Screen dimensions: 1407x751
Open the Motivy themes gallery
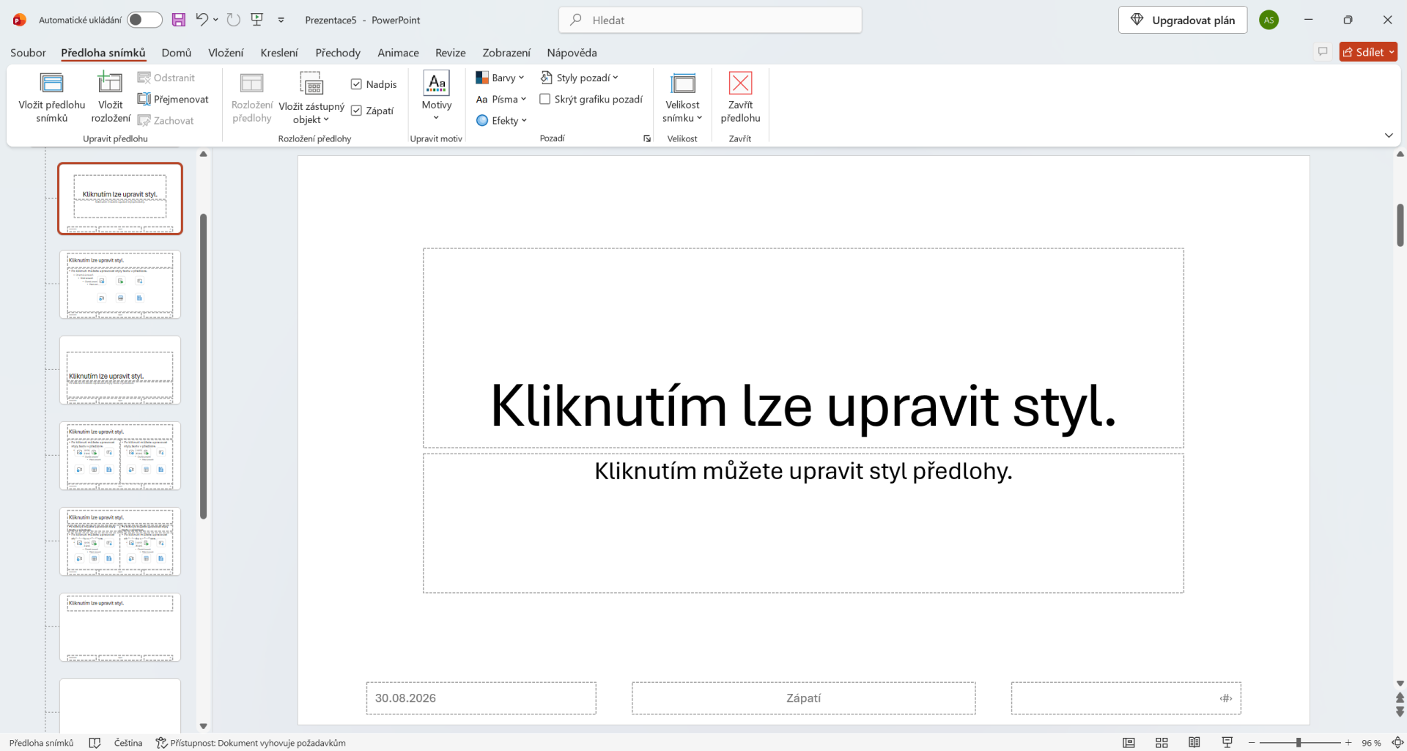click(x=436, y=97)
